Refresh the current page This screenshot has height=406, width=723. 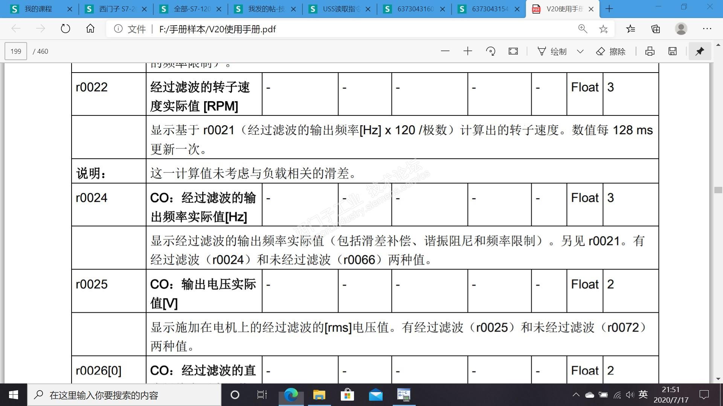click(x=66, y=29)
